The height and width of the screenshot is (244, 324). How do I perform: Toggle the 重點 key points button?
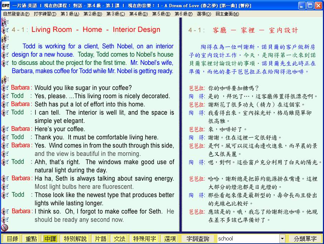tap(30, 239)
